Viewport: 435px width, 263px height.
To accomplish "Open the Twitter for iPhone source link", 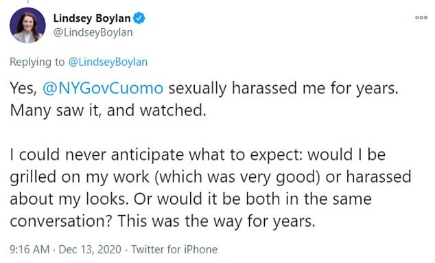I will click(174, 249).
